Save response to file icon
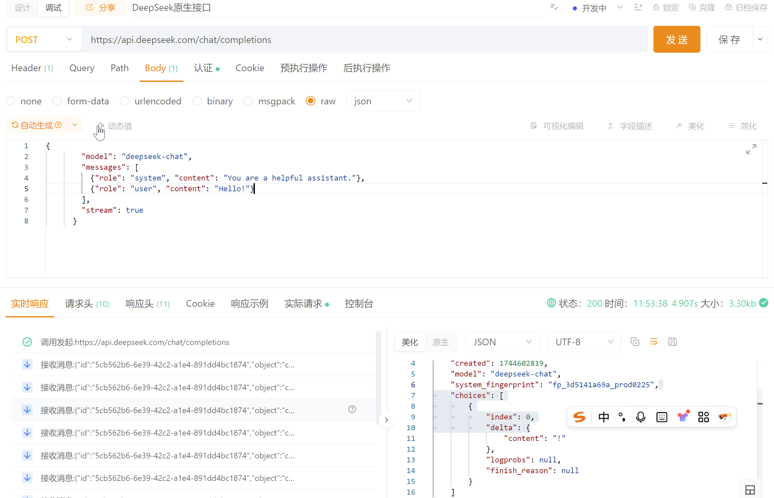The width and height of the screenshot is (774, 498). click(x=673, y=342)
